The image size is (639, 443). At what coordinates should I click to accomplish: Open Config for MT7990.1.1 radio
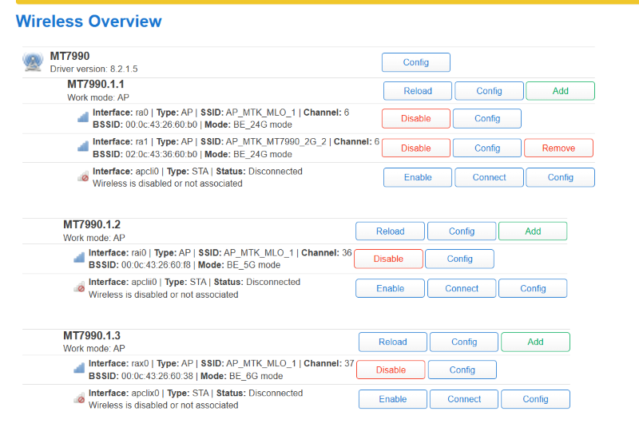coord(489,91)
